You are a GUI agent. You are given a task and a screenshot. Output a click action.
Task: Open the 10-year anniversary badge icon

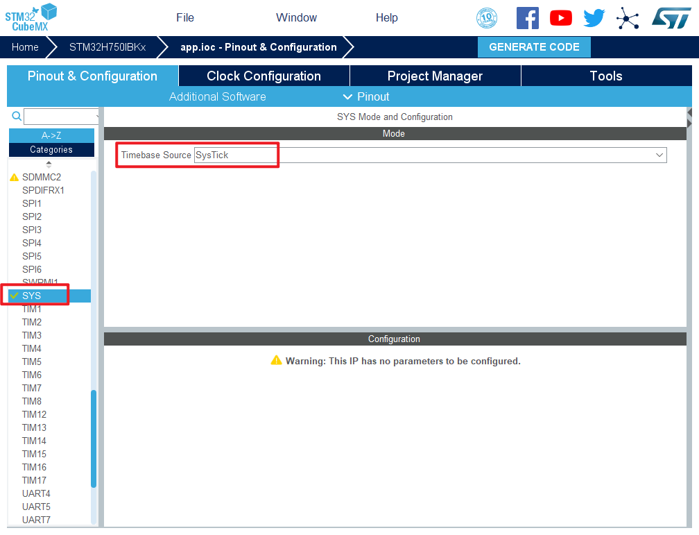coord(487,18)
